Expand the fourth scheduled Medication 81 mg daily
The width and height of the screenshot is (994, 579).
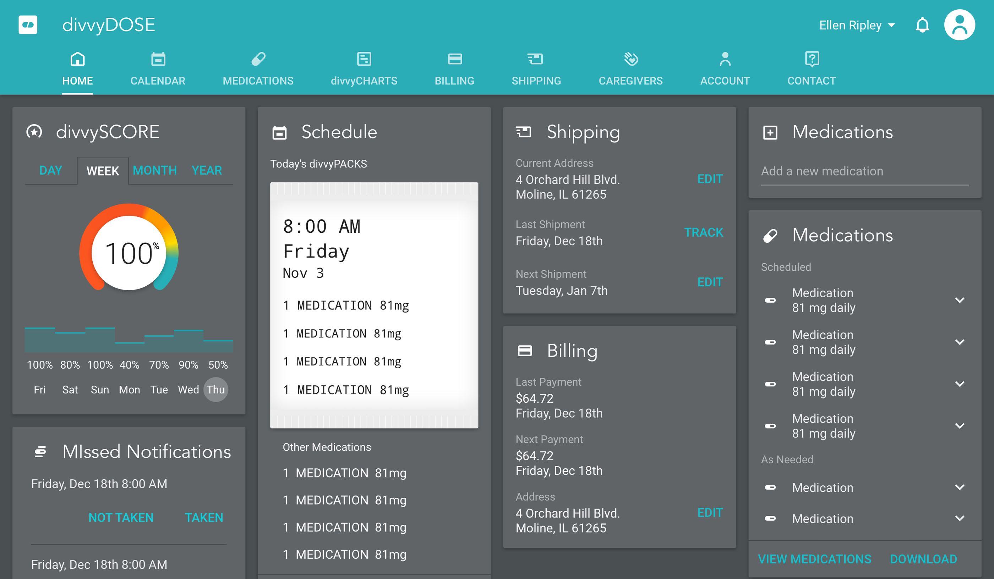pyautogui.click(x=959, y=426)
